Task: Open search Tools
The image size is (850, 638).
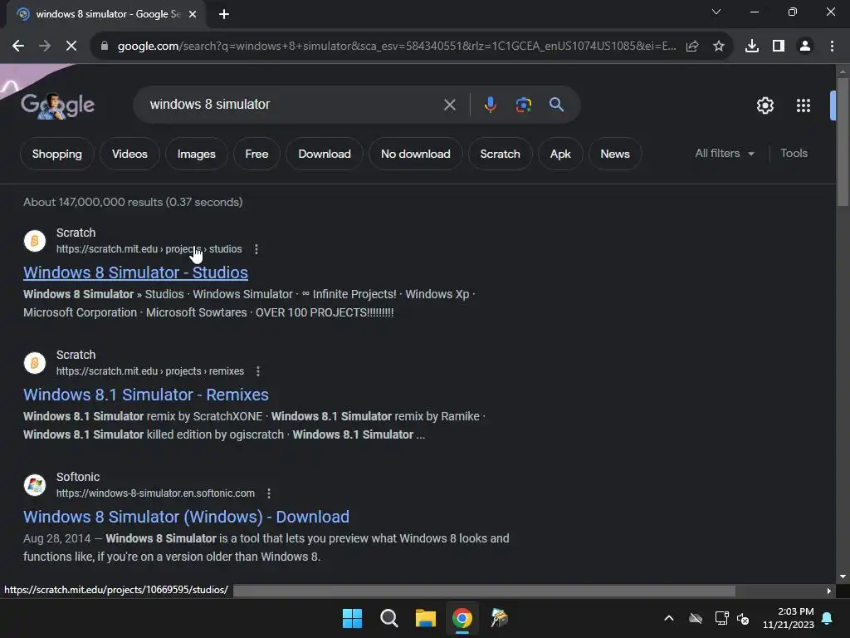Action: tap(794, 154)
